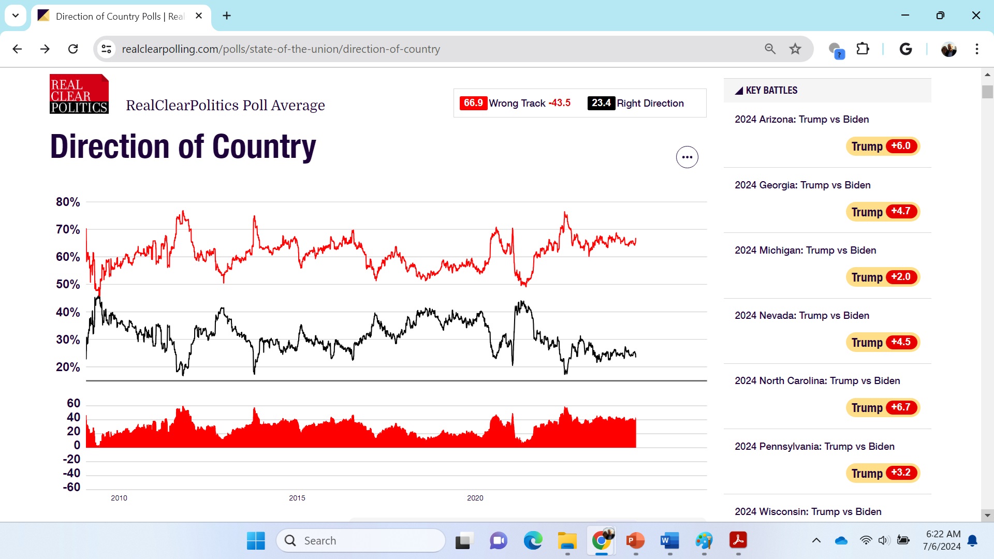Open the Chrome three-dot menu
Screen dimensions: 994x559
[976, 49]
